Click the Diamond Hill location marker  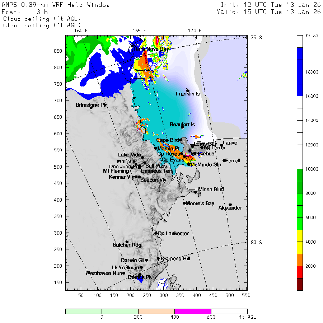(158, 258)
